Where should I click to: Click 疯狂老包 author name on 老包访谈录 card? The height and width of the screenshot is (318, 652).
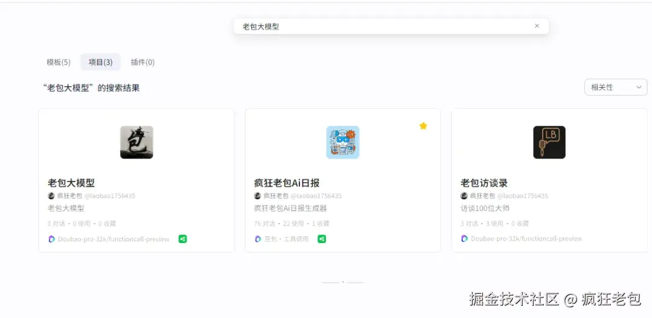[482, 196]
